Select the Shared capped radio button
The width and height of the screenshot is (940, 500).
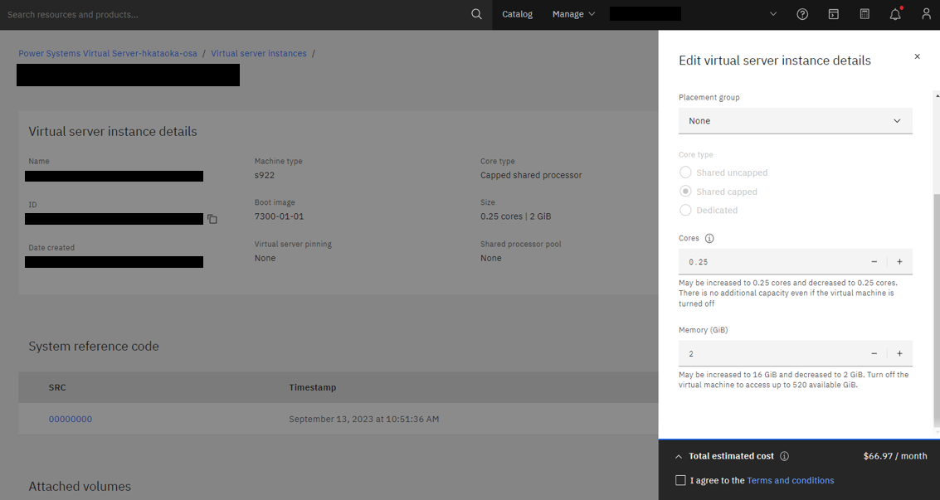tap(685, 192)
